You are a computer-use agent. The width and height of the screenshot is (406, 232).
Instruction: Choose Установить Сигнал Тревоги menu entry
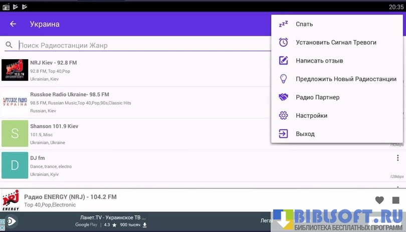pyautogui.click(x=336, y=43)
